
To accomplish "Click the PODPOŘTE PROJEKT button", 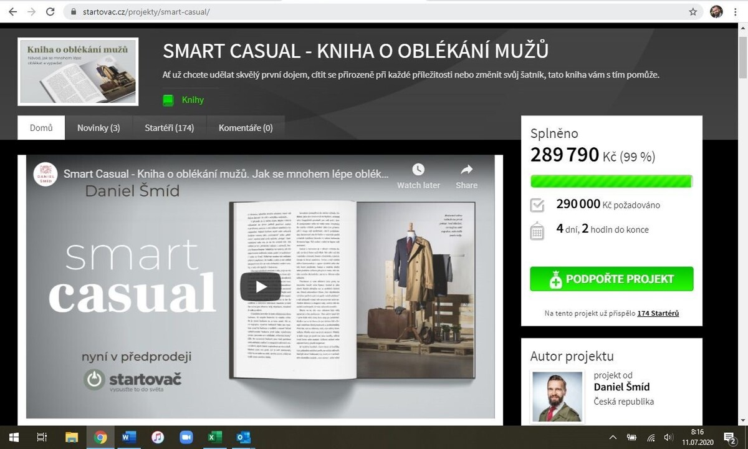I will [x=611, y=279].
